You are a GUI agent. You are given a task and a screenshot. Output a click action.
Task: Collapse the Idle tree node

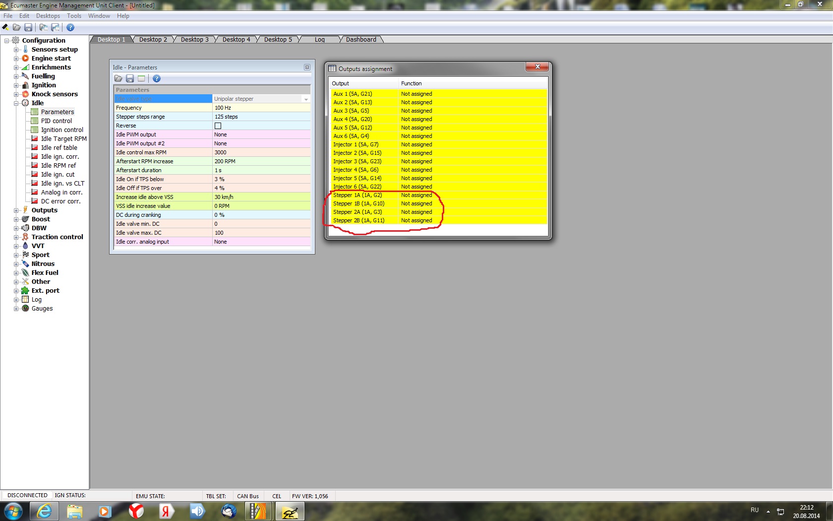click(x=16, y=103)
